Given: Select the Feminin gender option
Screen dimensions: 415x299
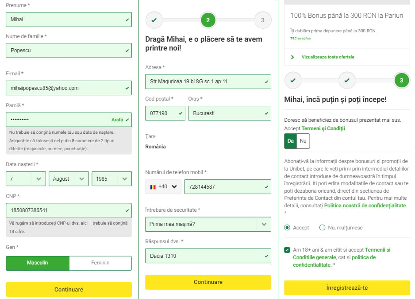Looking at the screenshot, I should tap(100, 263).
